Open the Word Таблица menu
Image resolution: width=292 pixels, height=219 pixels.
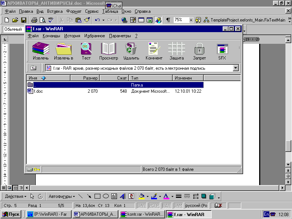pos(110,11)
